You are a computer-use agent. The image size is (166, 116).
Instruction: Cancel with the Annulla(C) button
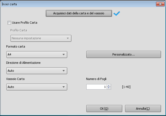pos(143,109)
